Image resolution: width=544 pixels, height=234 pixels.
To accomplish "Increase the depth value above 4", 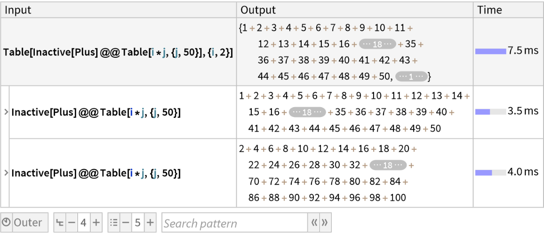I will pyautogui.click(x=96, y=223).
